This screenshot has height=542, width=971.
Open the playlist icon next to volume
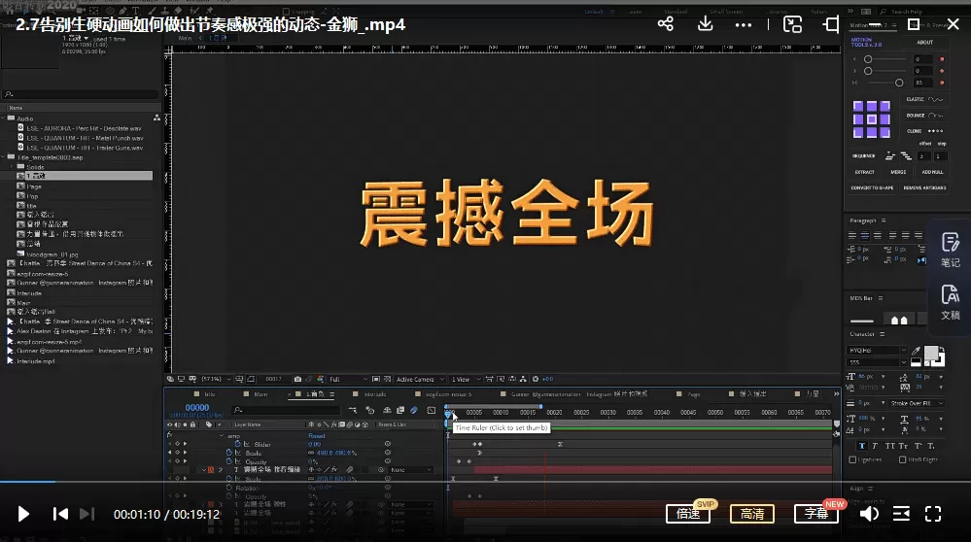tap(901, 514)
